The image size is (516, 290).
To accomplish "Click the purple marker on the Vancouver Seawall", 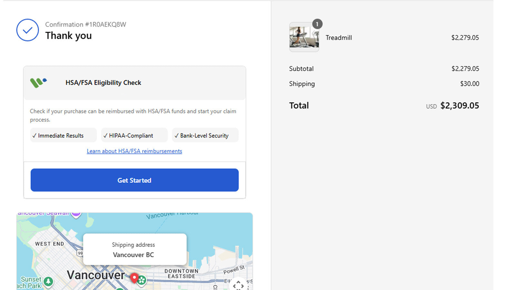I will tap(76, 214).
